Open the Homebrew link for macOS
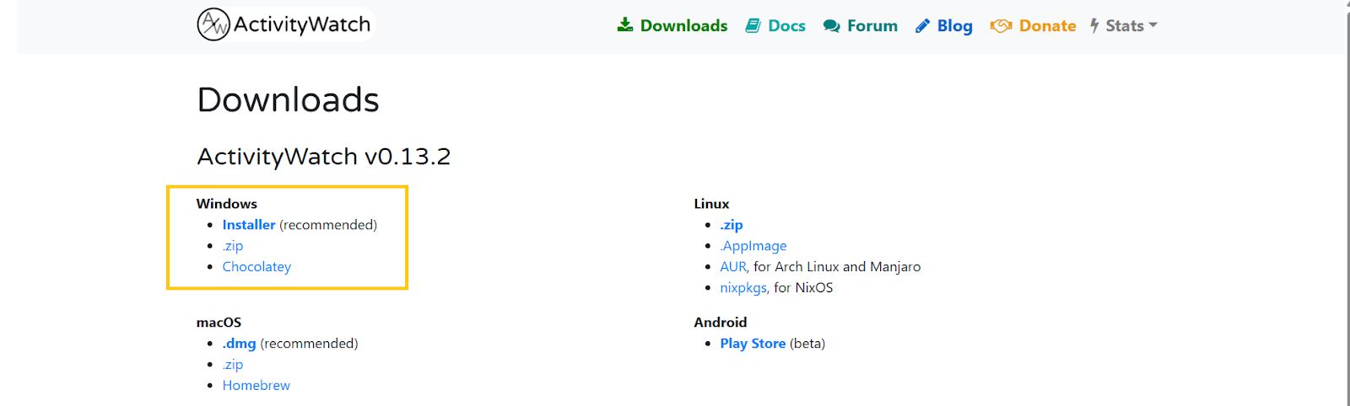Viewport: 1350px width, 406px height. 256,386
